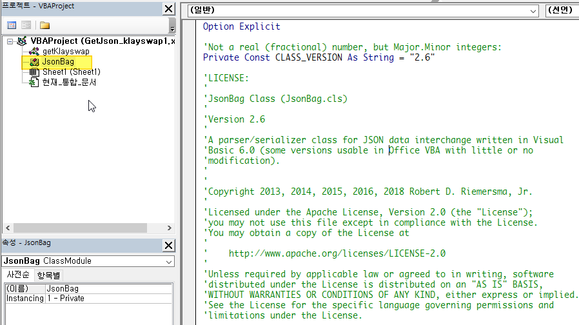Click the JsonBag class module icon

click(x=34, y=62)
